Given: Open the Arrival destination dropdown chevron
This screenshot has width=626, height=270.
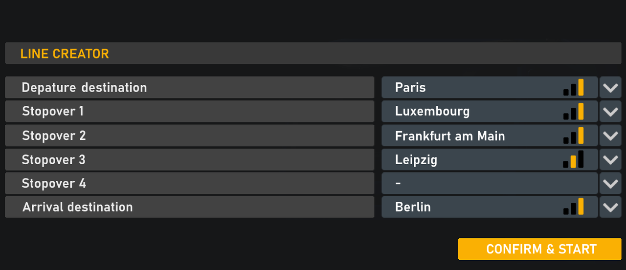Looking at the screenshot, I should coord(610,207).
